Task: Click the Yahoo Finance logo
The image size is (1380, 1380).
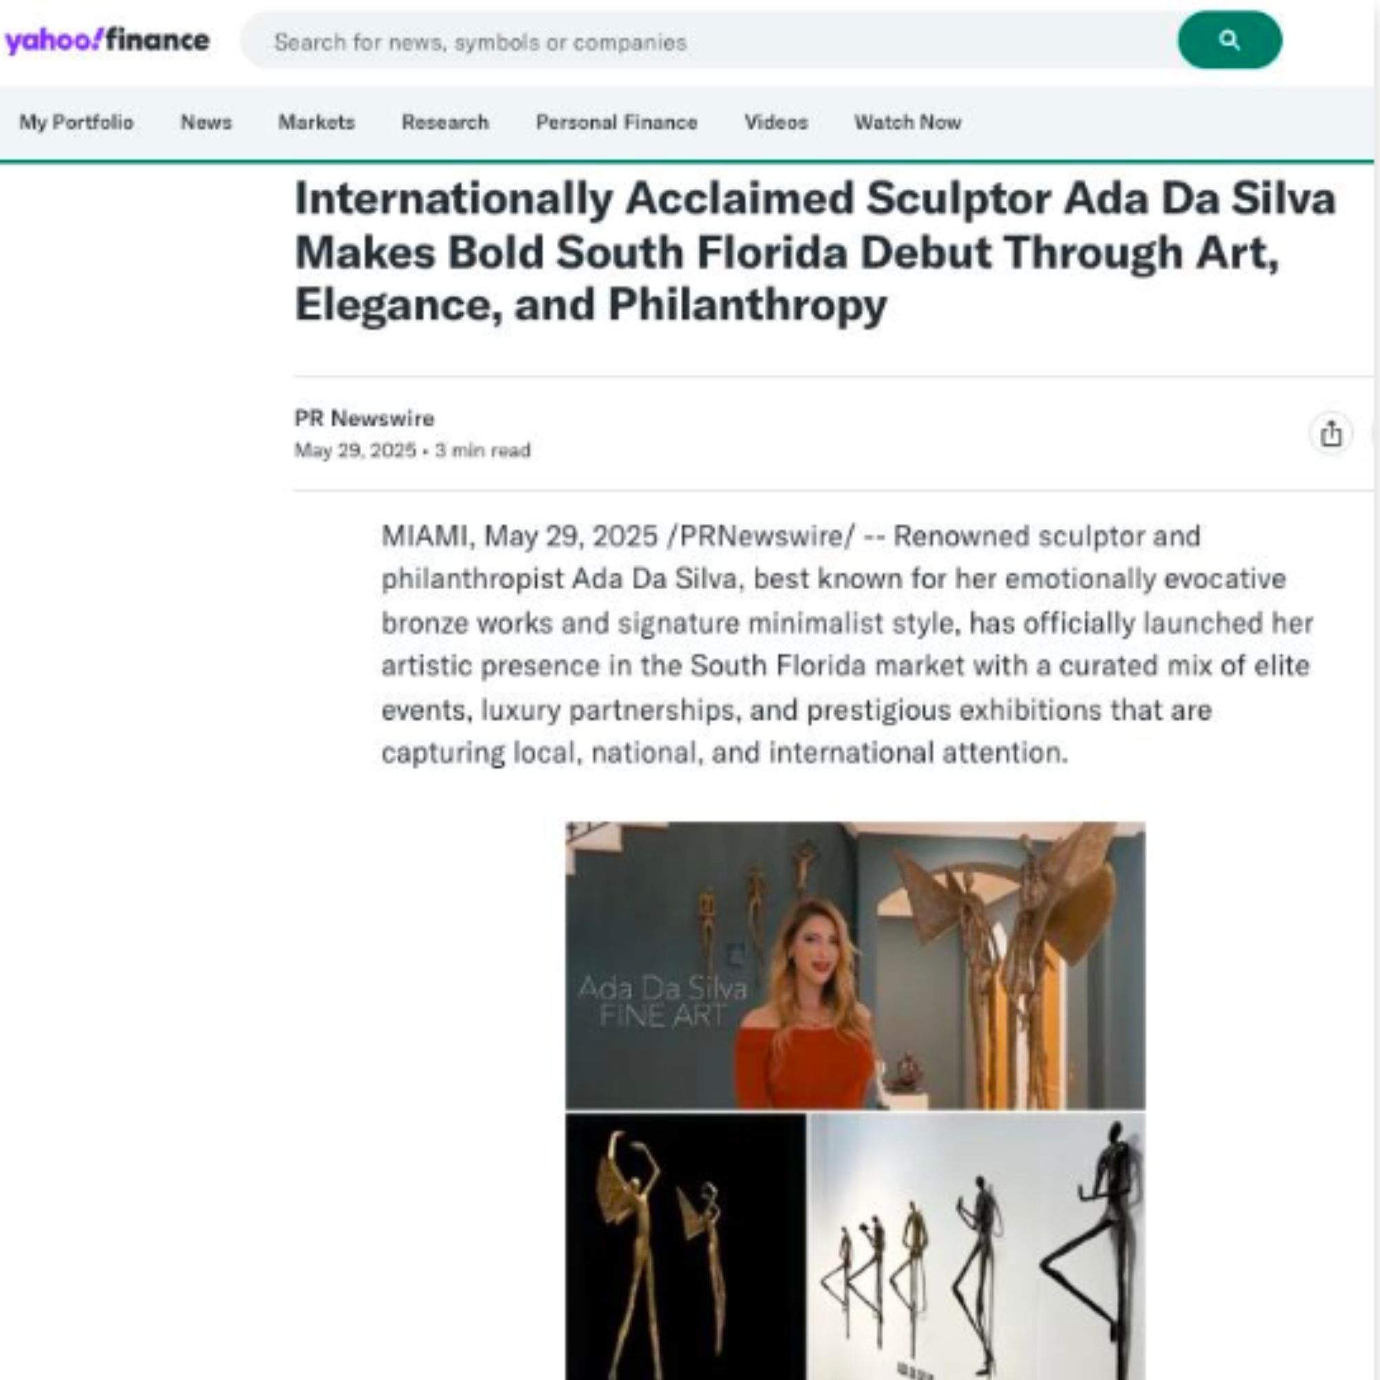Action: [107, 40]
